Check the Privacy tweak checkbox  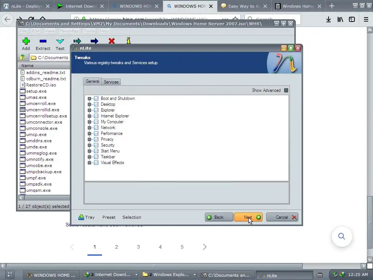click(x=96, y=139)
